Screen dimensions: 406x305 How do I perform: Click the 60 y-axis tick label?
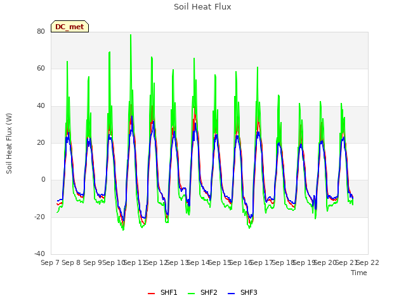(x=41, y=69)
